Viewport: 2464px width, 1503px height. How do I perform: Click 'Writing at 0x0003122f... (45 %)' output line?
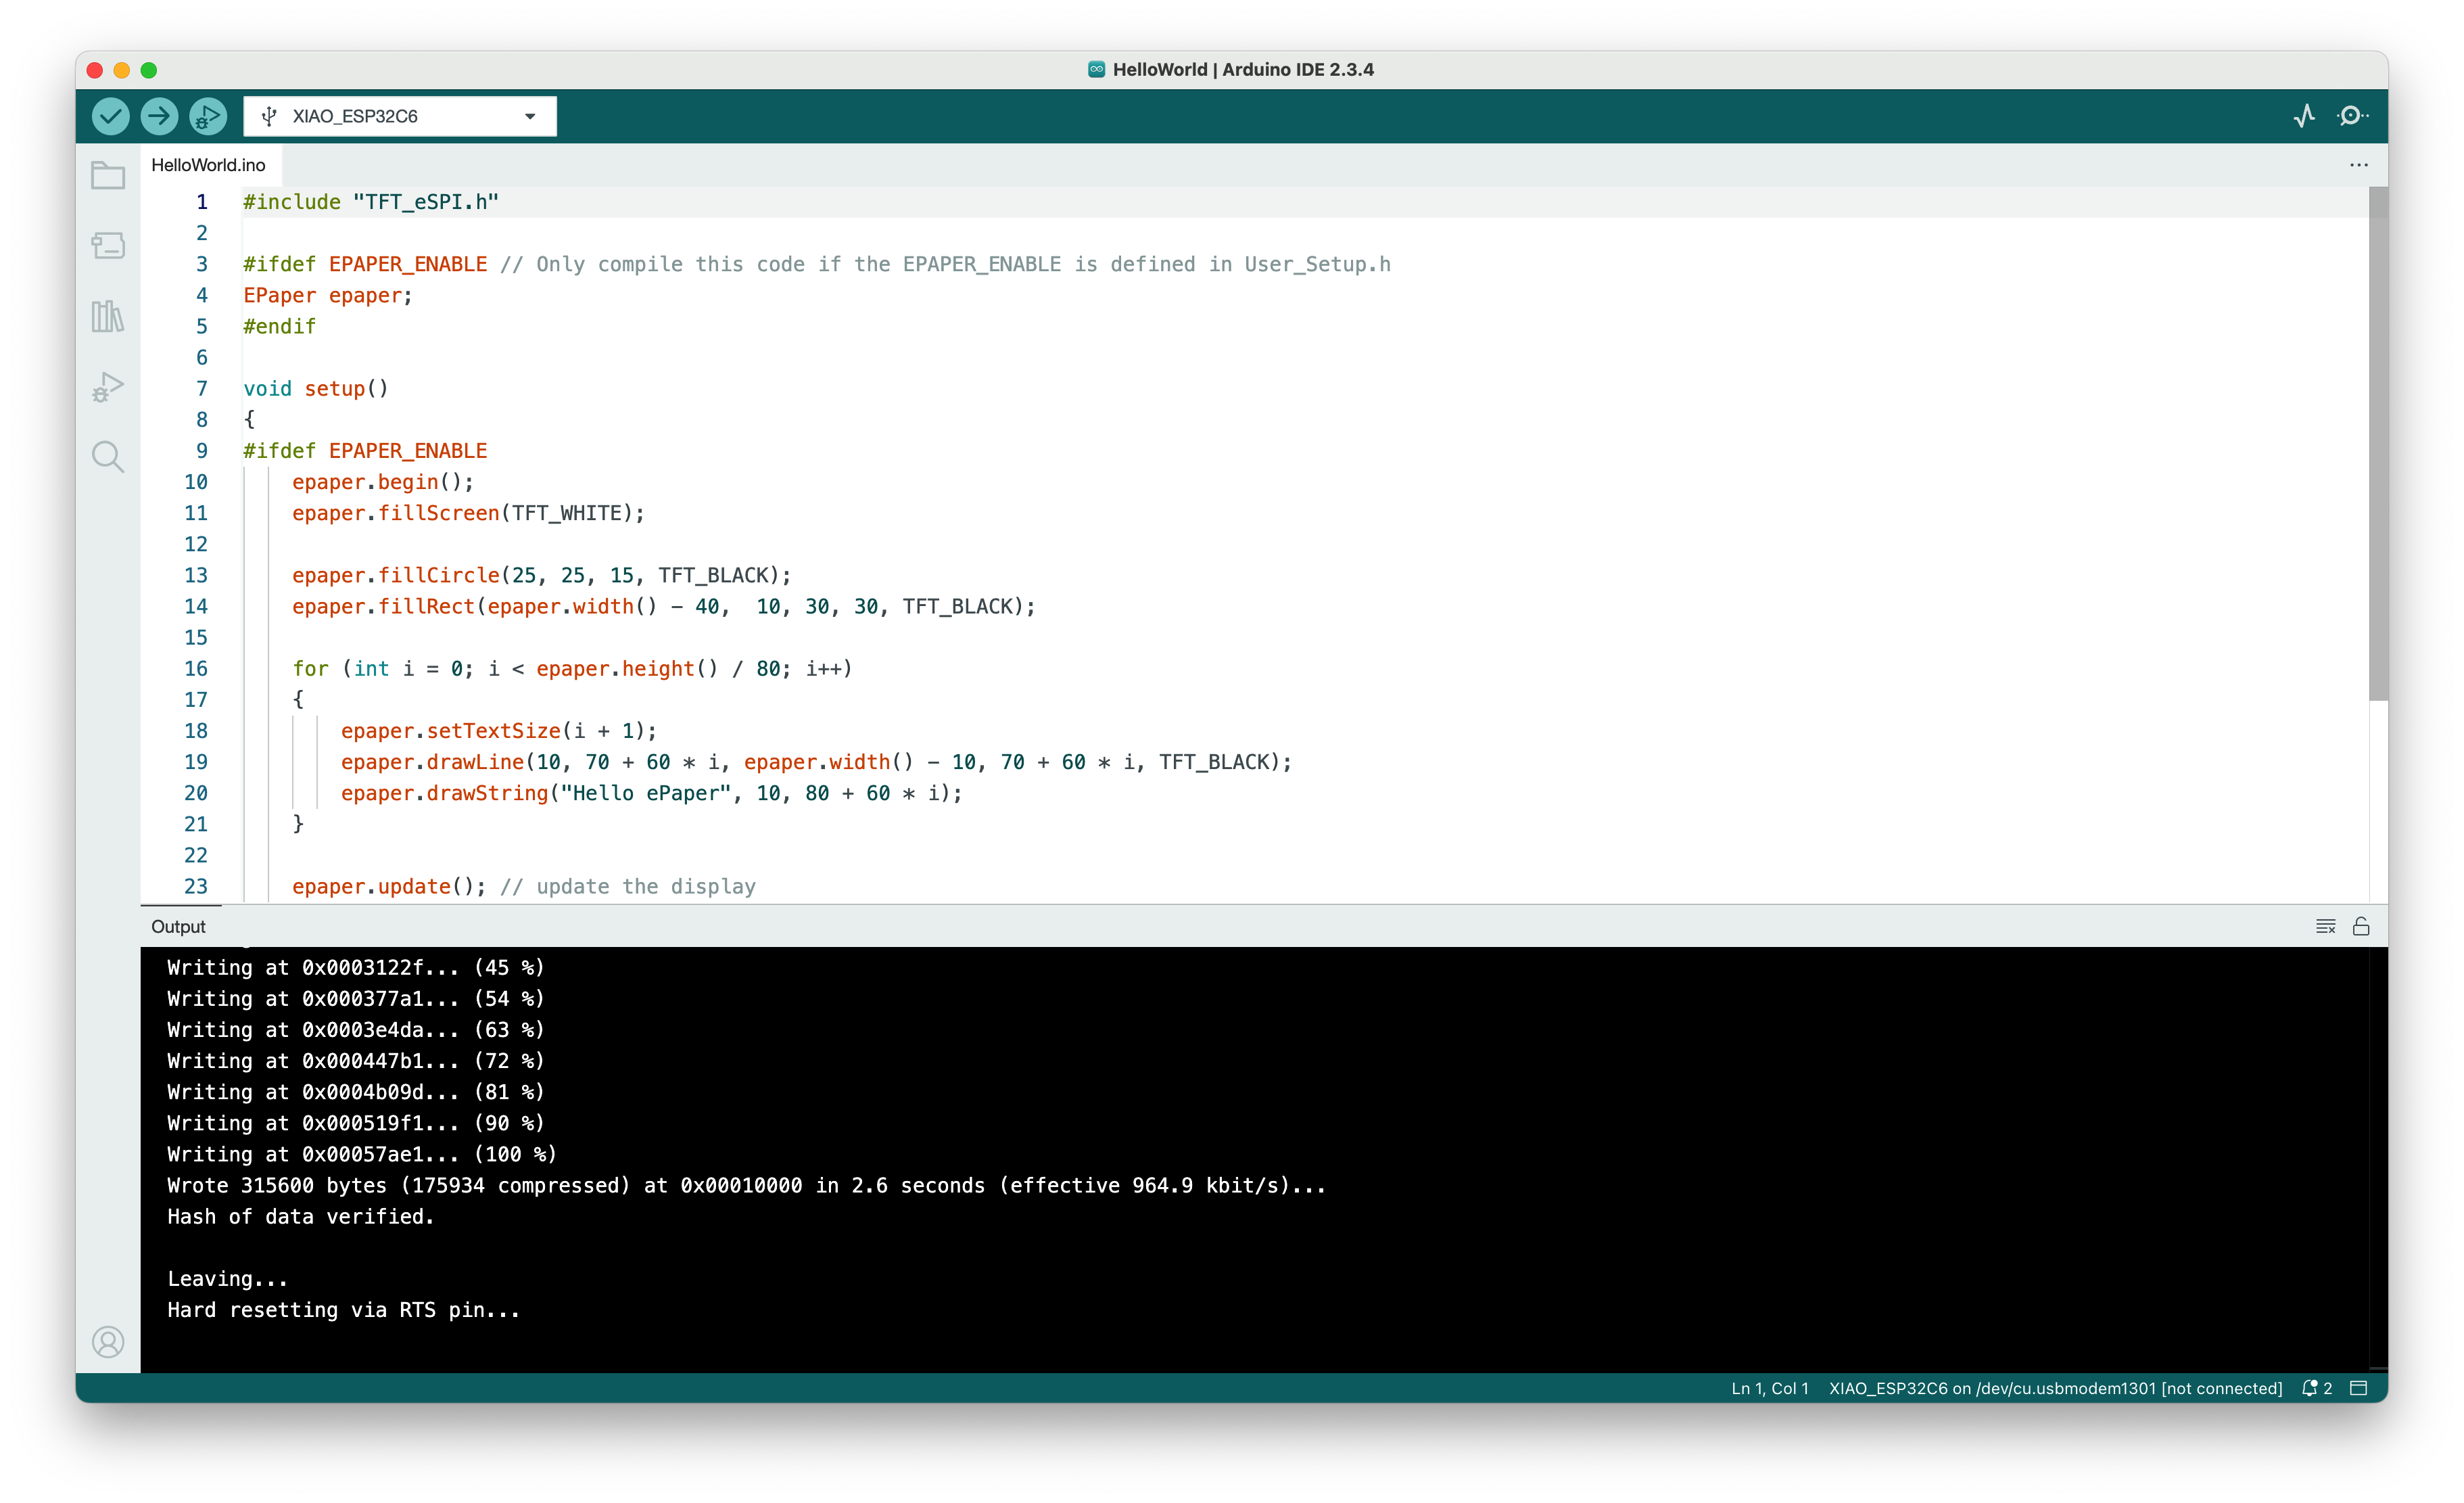tap(356, 968)
